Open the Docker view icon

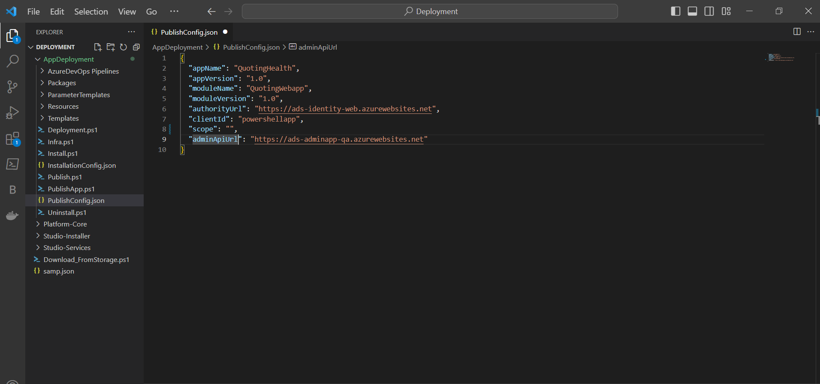pyautogui.click(x=12, y=215)
